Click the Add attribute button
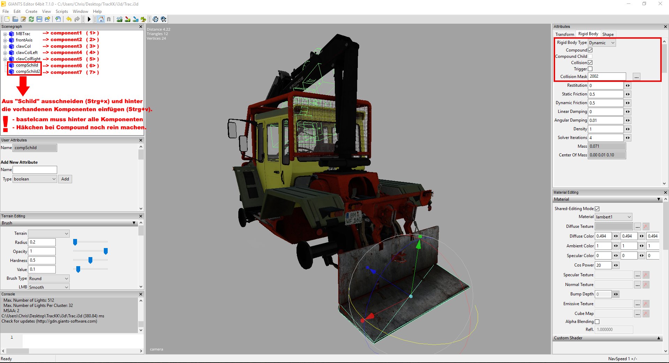This screenshot has height=363, width=669. [x=65, y=179]
